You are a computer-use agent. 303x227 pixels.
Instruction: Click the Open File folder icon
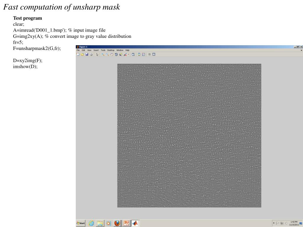coord(82,54)
